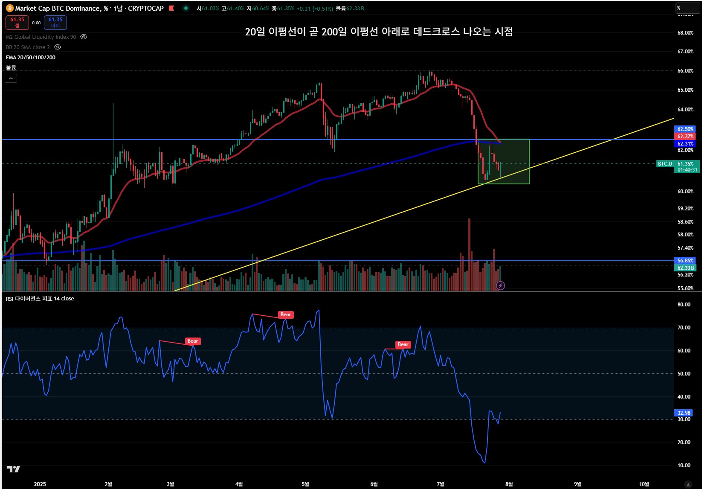Select the M2 Global Liquidity Index 90 legend
This screenshot has height=489, width=702.
point(41,37)
